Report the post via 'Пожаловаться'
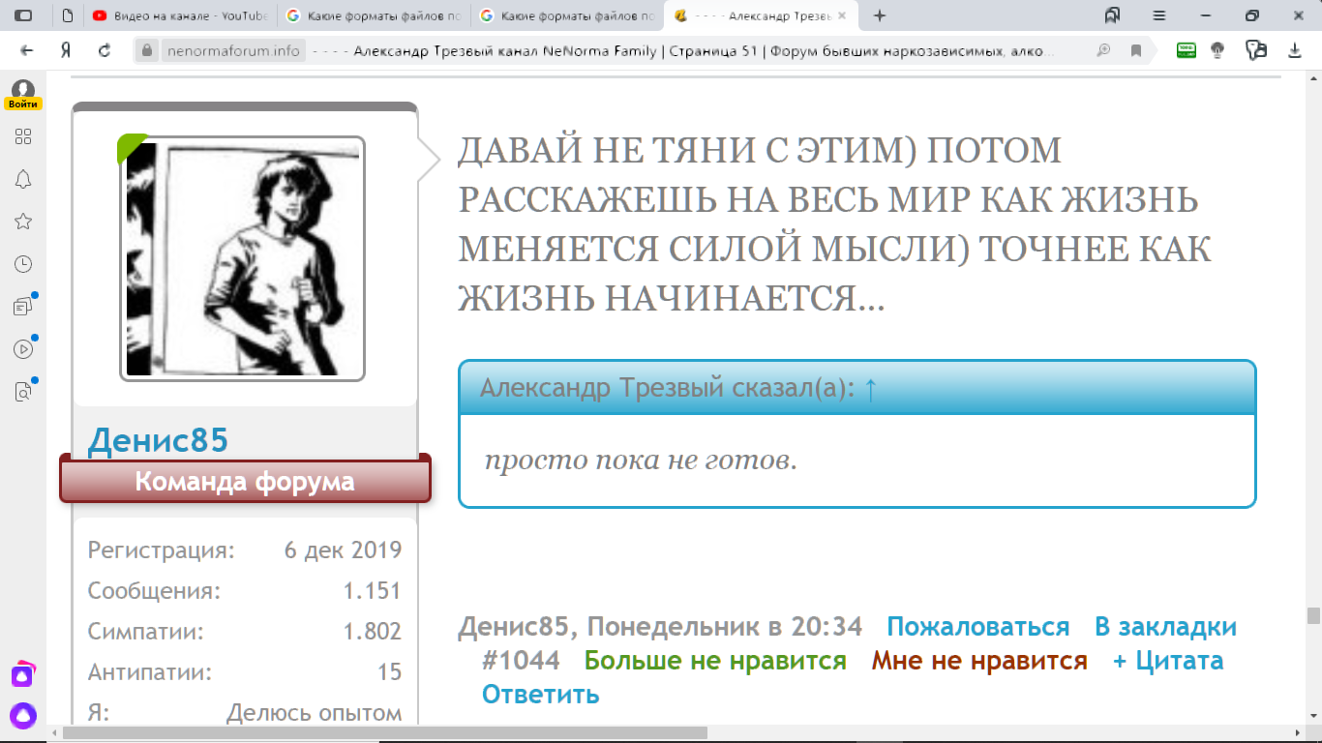 click(x=979, y=626)
